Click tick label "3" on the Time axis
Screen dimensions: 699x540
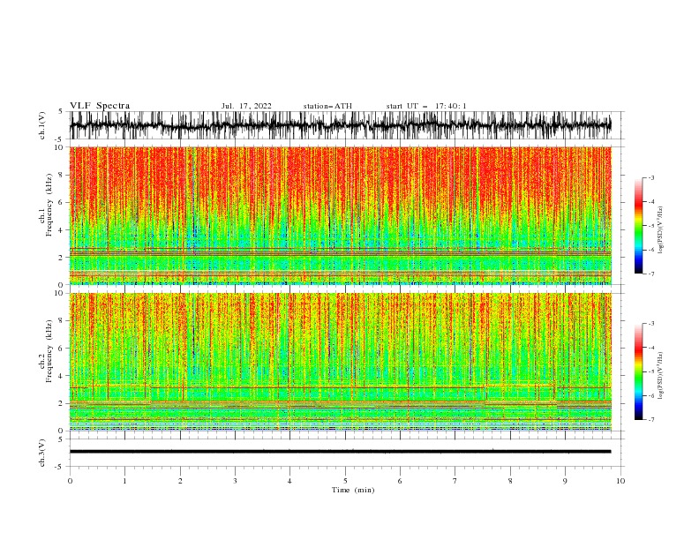[235, 481]
